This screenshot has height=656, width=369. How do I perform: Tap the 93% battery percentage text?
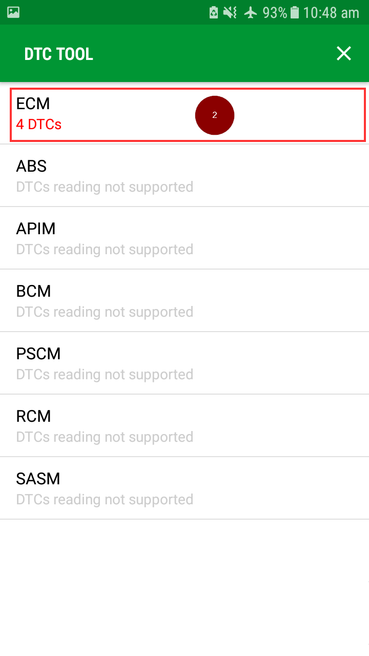tap(275, 12)
